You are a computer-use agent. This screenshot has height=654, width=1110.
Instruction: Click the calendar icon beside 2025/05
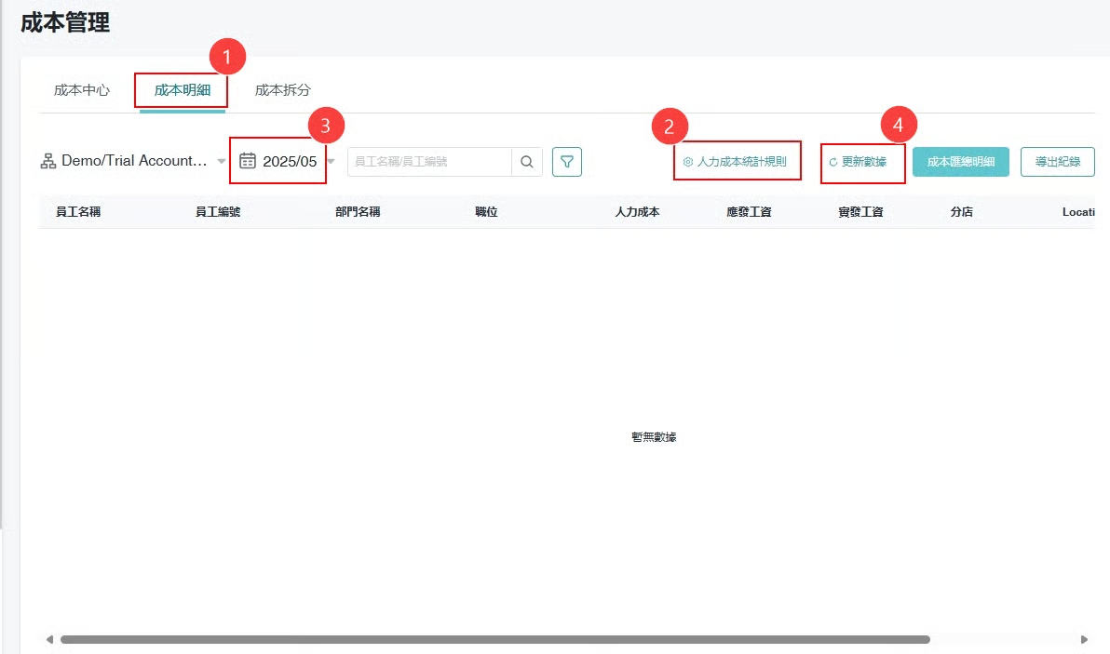point(248,161)
